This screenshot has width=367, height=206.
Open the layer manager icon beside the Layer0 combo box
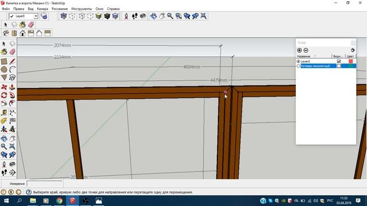click(x=44, y=16)
